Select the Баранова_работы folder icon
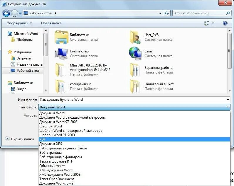The width and height of the screenshot is (234, 186). tap(135, 70)
